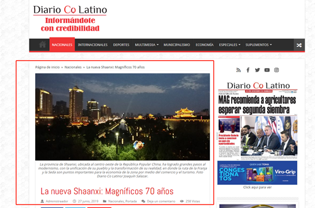Viewport: 315px width, 208px height.
Task: Open the YouTube social icon
Action: point(267,70)
